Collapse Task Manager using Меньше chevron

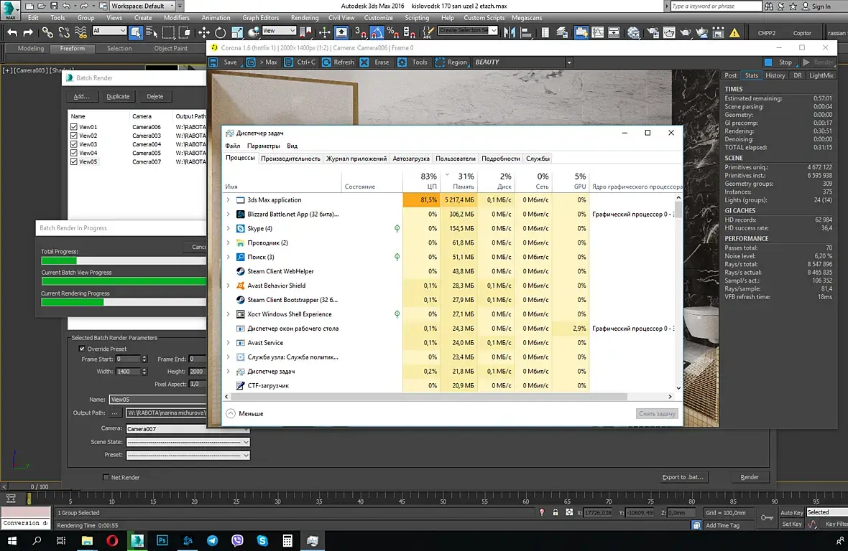click(x=231, y=413)
